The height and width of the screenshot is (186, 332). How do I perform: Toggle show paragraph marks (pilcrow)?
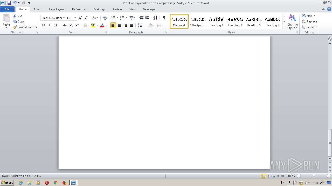pos(164,18)
